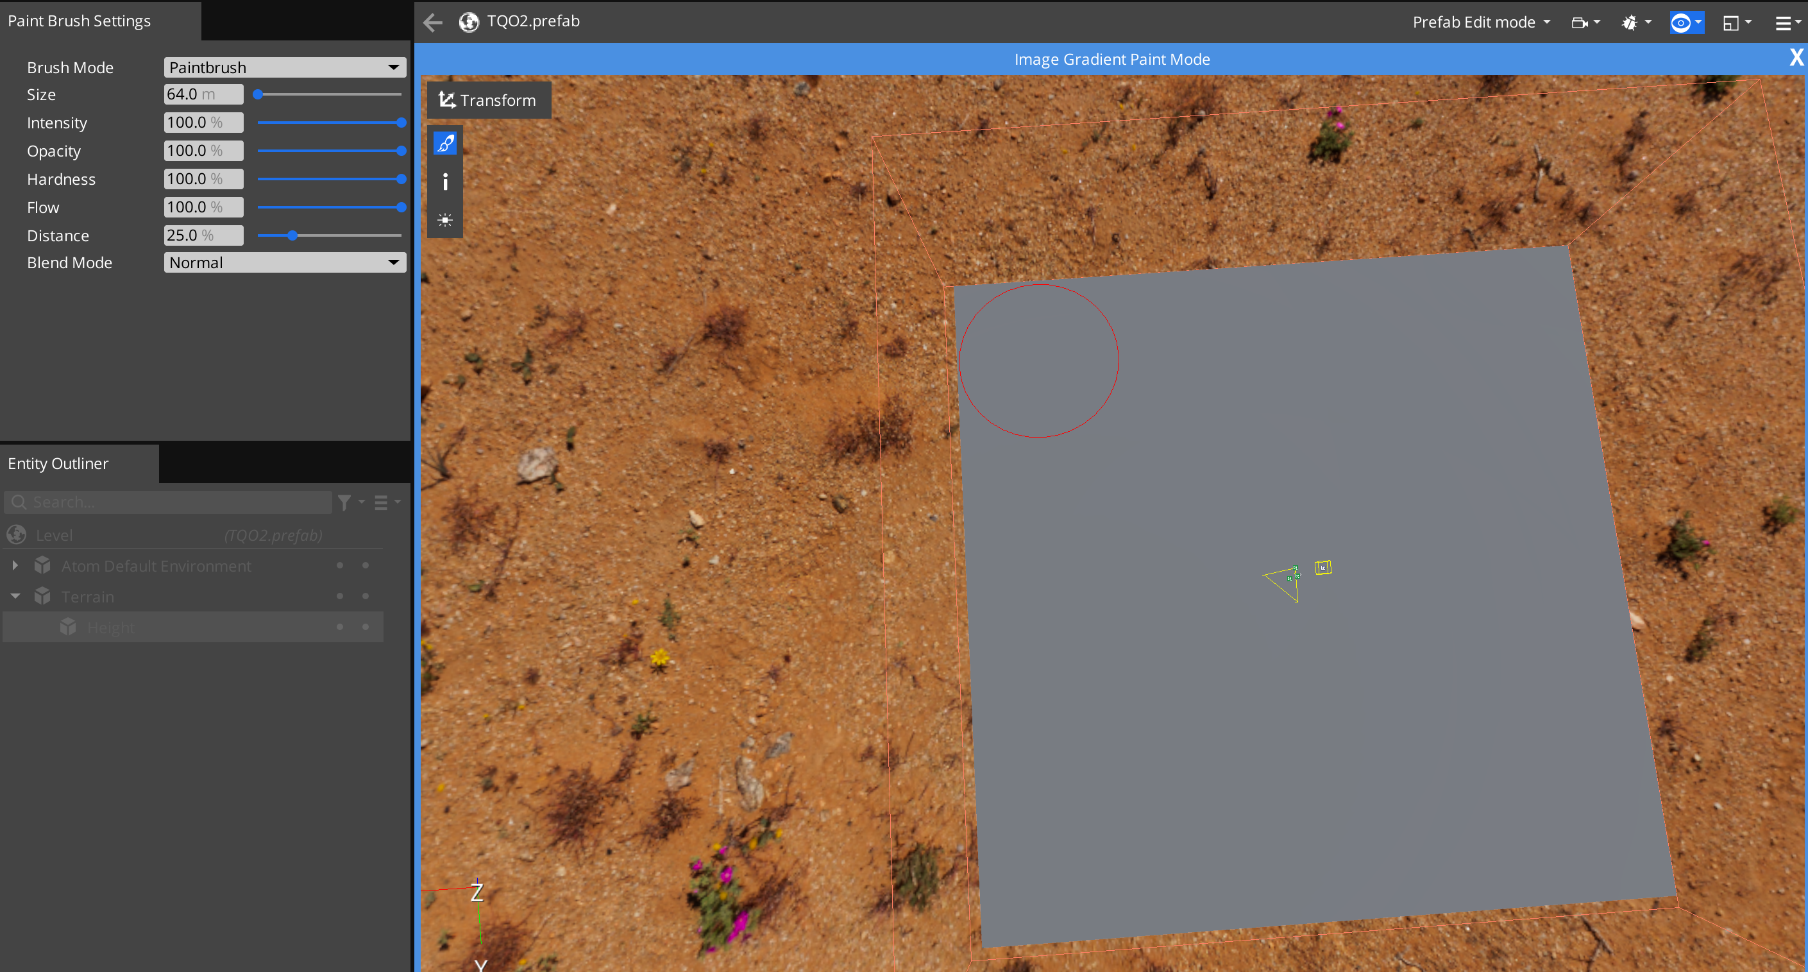1808x972 pixels.
Task: Open the hamburger menu at top right
Action: click(1784, 22)
